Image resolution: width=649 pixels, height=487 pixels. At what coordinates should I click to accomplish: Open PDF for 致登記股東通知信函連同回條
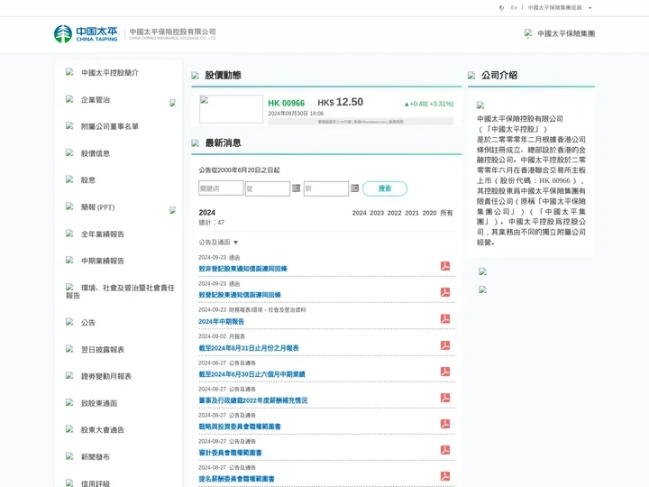(x=445, y=292)
